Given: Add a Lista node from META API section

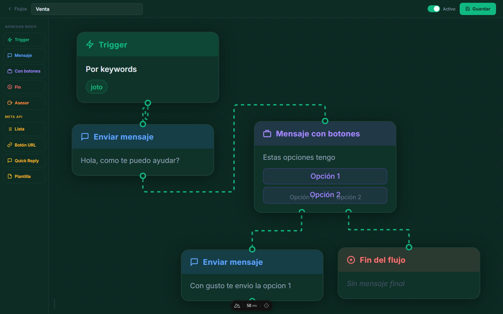Looking at the screenshot, I should pyautogui.click(x=24, y=129).
